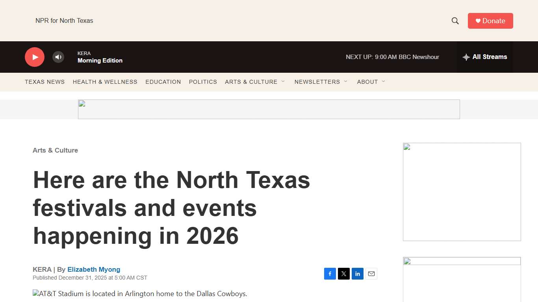Click the top sidebar advertisement image
Image resolution: width=538 pixels, height=302 pixels.
[462, 192]
